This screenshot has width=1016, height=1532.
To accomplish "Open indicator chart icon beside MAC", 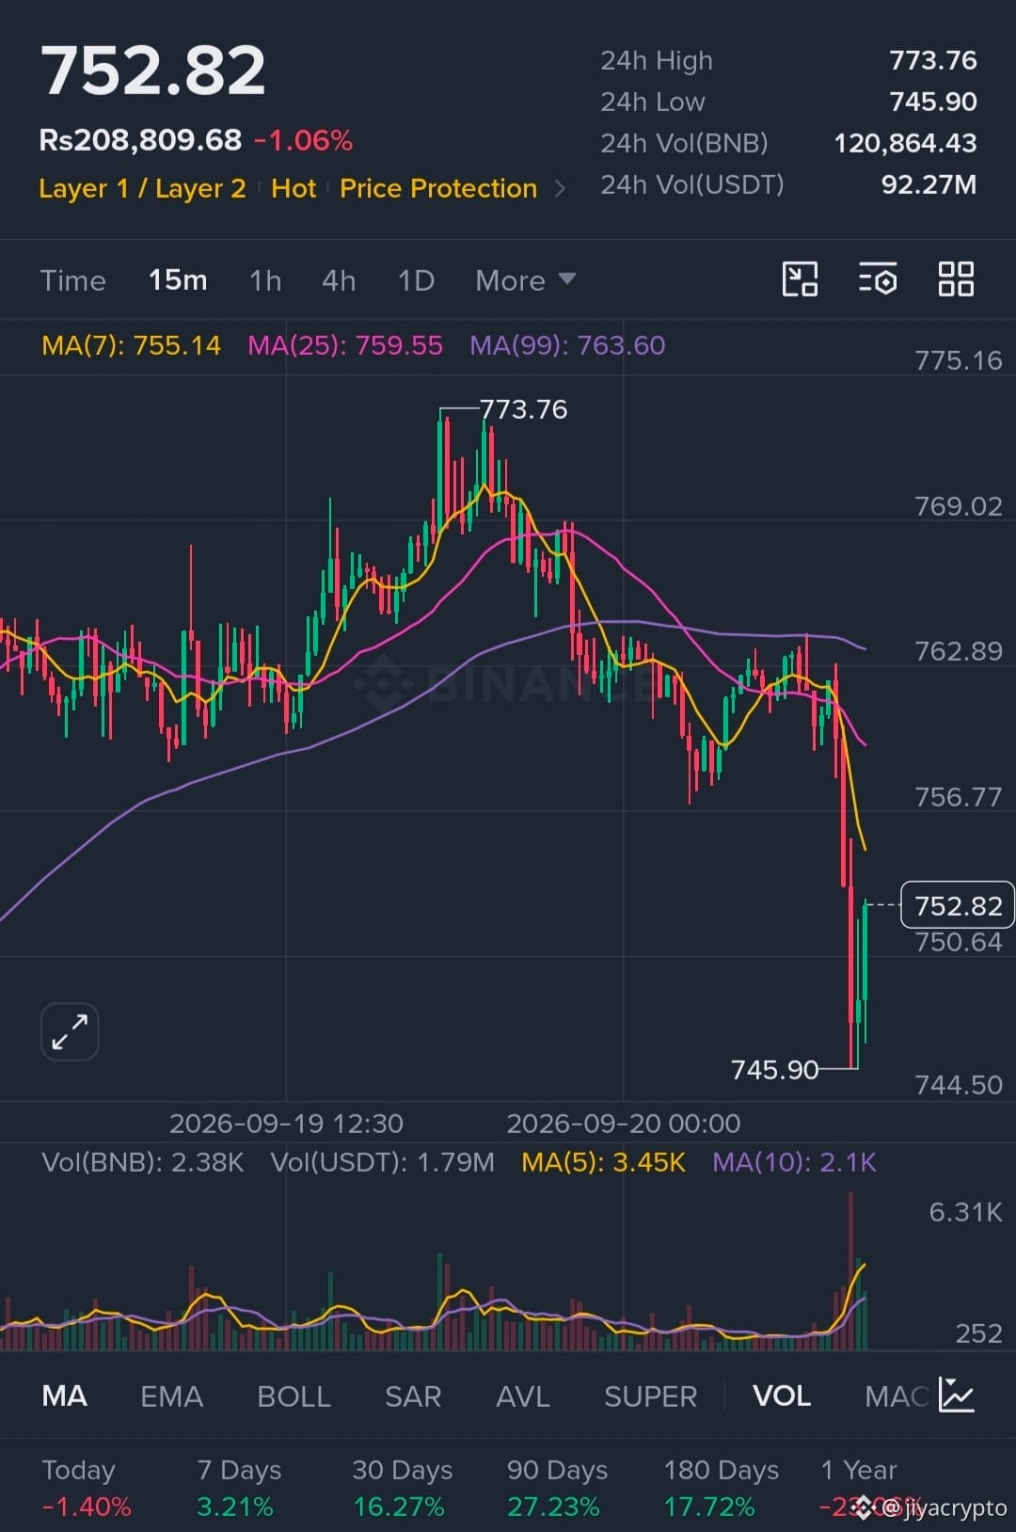I will coord(957,1396).
